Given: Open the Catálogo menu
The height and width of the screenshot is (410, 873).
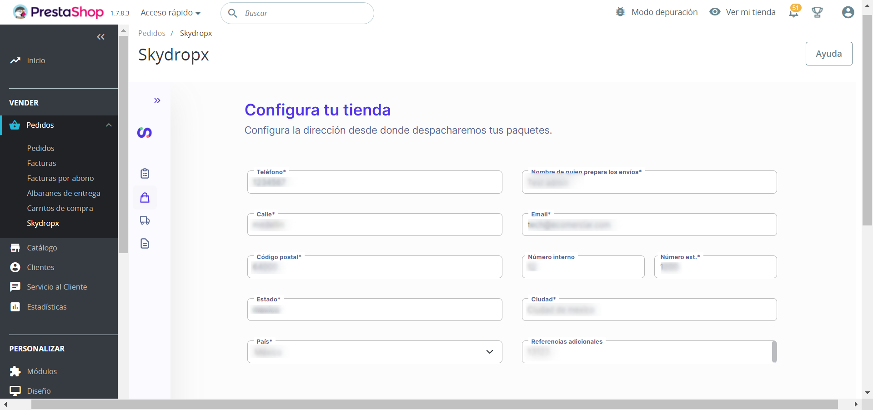Looking at the screenshot, I should point(42,248).
